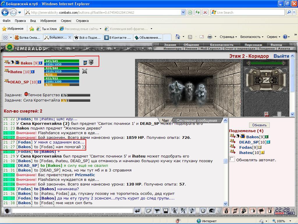Image resolution: width=298 pixels, height=224 pixels.
Task: Open the 'Избранное' menu in menu bar
Action: tap(48, 21)
